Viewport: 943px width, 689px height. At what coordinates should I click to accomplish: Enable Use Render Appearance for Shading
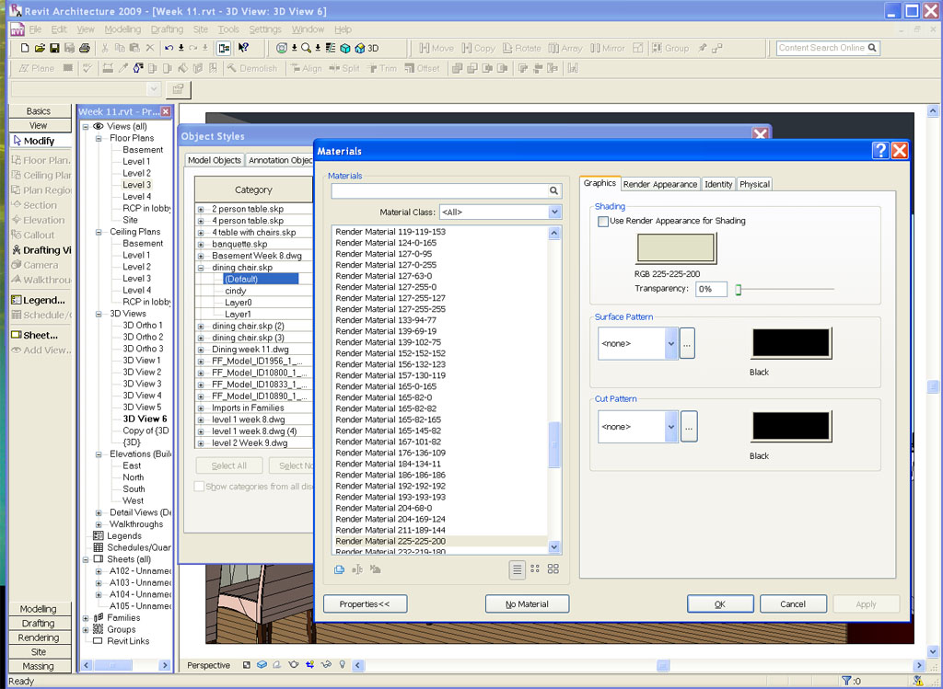[603, 221]
